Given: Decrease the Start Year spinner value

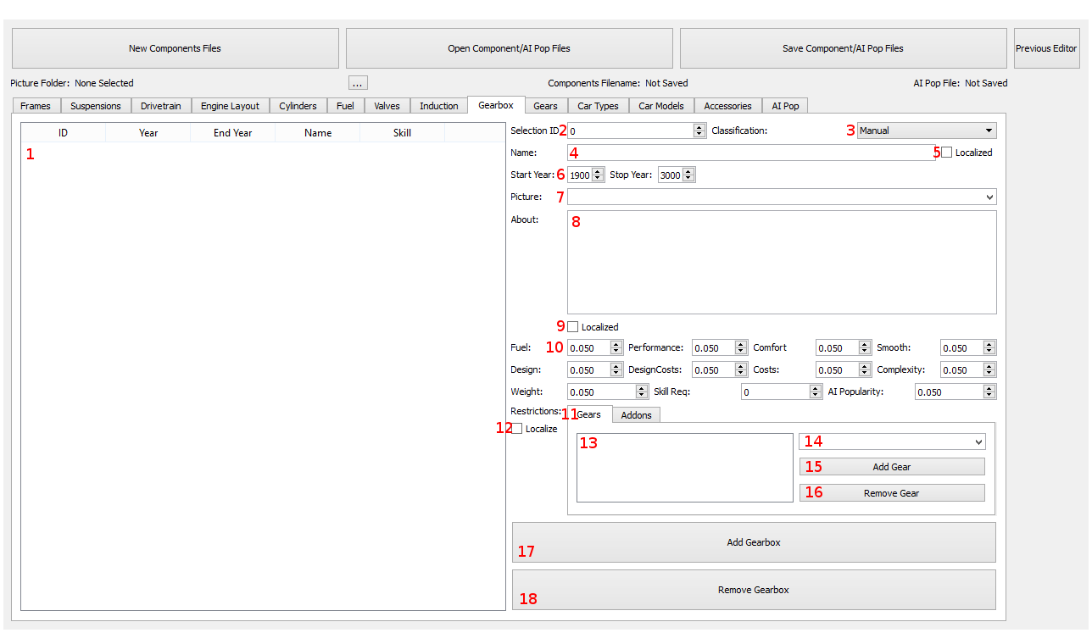Looking at the screenshot, I should point(598,179).
